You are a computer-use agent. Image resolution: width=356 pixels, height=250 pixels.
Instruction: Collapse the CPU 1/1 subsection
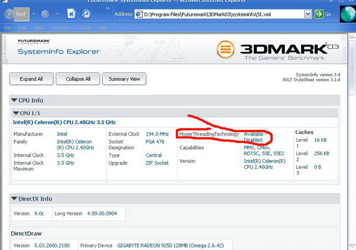(16, 113)
